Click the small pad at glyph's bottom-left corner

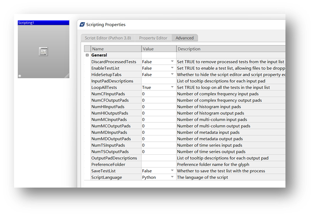click(x=20, y=76)
